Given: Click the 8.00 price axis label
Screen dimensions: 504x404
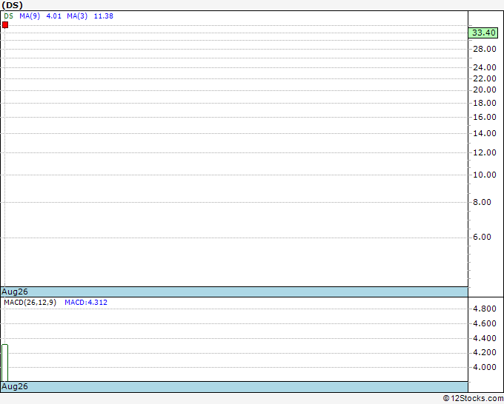Looking at the screenshot, I should click(x=482, y=202).
